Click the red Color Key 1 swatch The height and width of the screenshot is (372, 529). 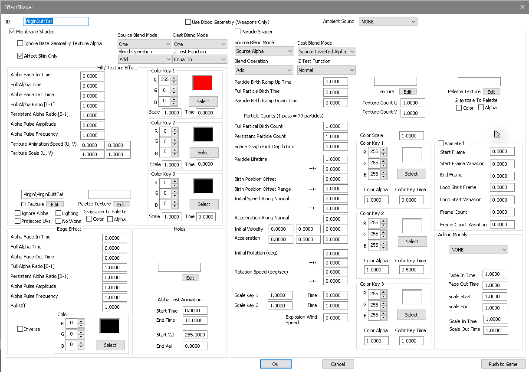pyautogui.click(x=202, y=83)
